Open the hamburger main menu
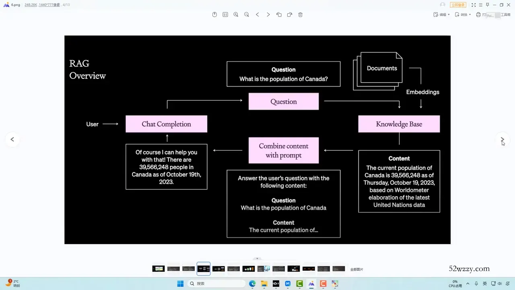This screenshot has height=290, width=515. [480, 5]
